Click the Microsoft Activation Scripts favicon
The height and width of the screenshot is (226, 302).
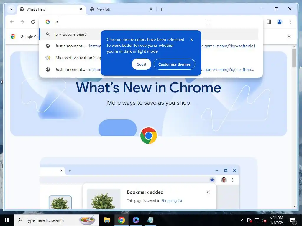(48, 58)
